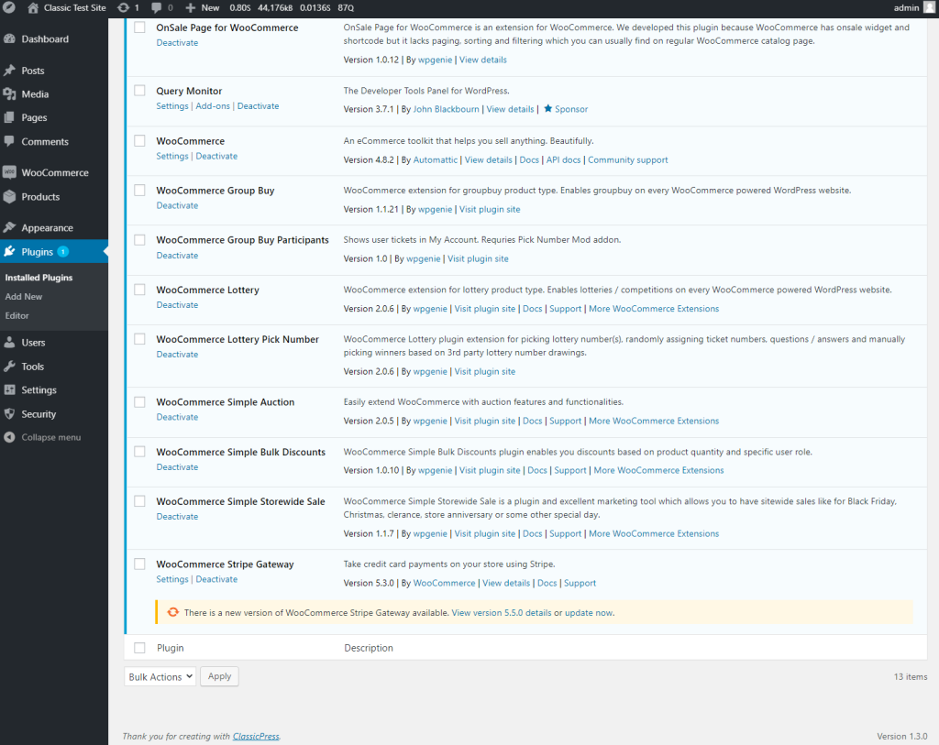
Task: Click the Sponsor star icon
Action: (547, 109)
